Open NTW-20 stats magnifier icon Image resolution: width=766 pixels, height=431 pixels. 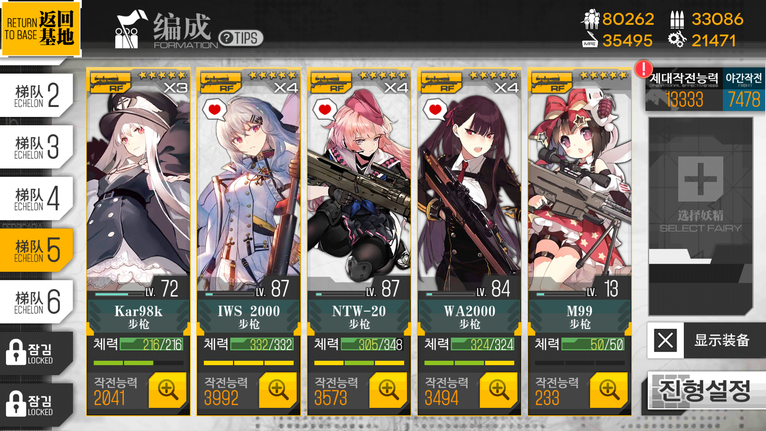388,390
